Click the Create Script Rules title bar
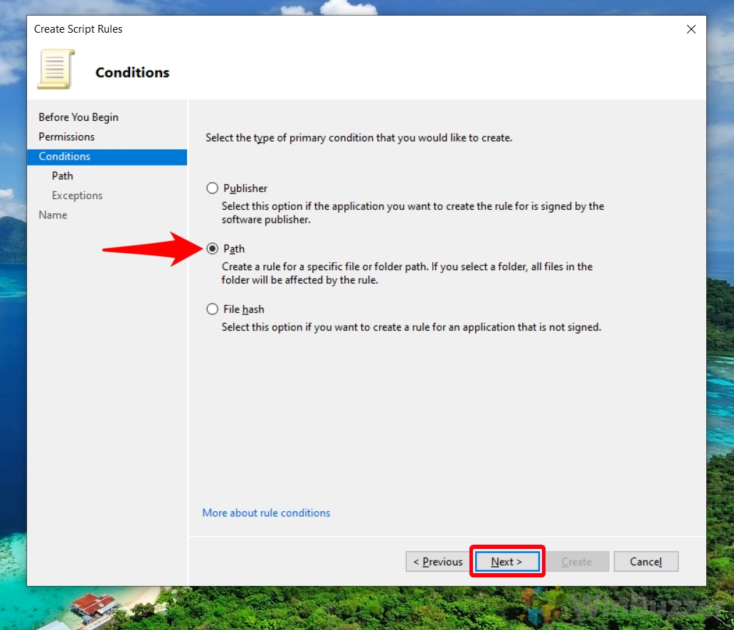 point(78,29)
